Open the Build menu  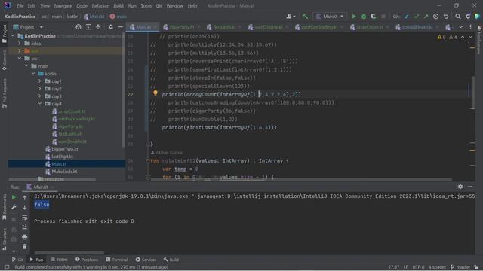tap(118, 5)
